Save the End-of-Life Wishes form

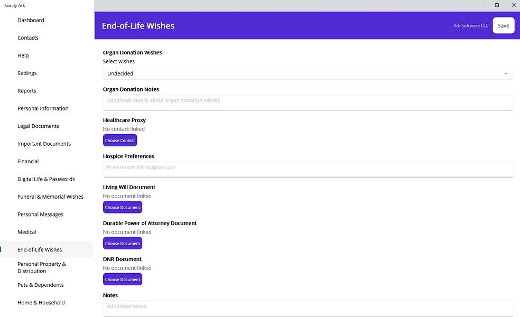tap(503, 25)
